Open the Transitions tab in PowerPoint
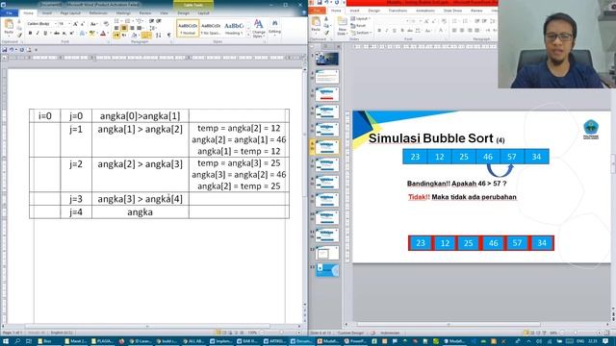Image resolution: width=616 pixels, height=346 pixels. coord(398,11)
